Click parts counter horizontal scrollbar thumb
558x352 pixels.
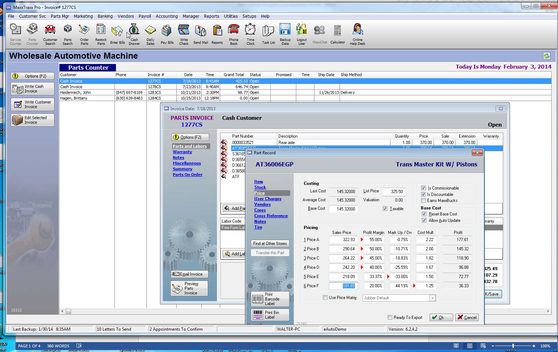(x=68, y=311)
